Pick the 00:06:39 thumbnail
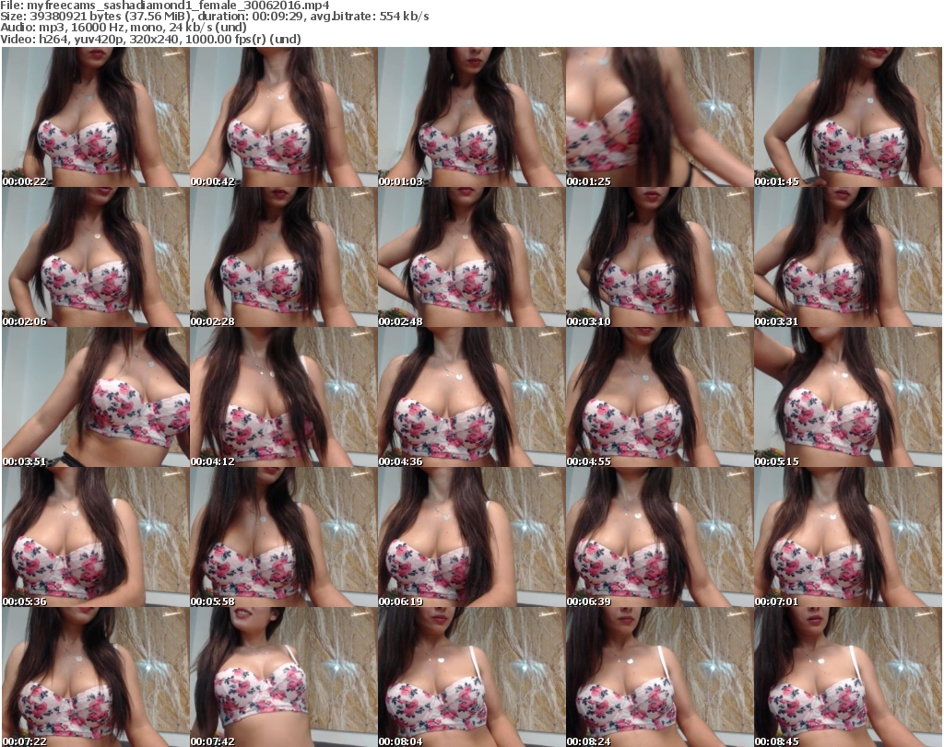944x747 pixels. (659, 538)
